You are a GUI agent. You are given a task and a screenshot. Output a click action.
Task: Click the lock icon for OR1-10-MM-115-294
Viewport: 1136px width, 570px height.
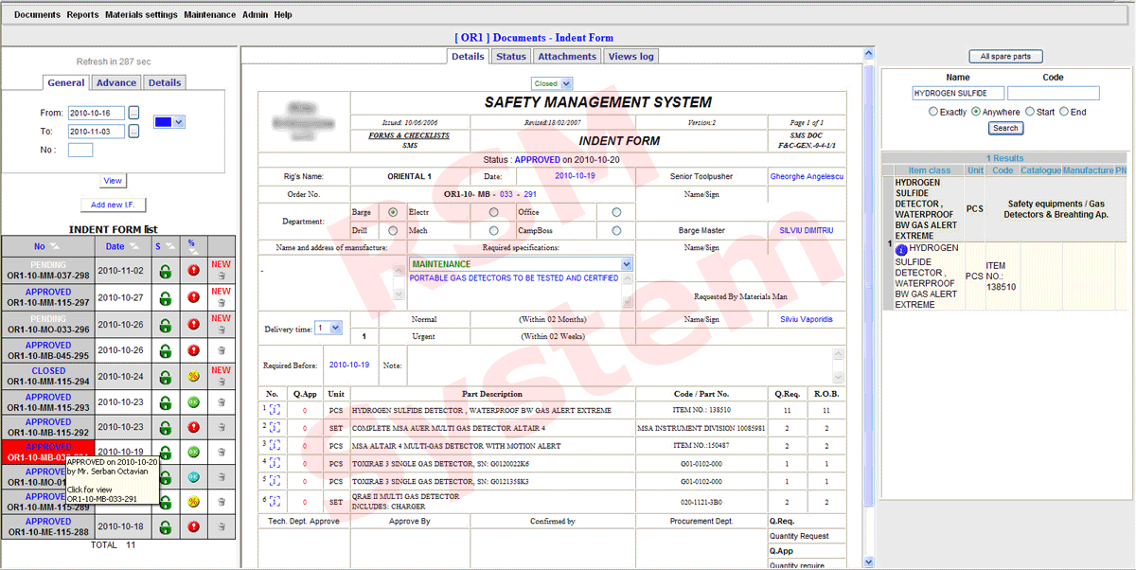[165, 376]
